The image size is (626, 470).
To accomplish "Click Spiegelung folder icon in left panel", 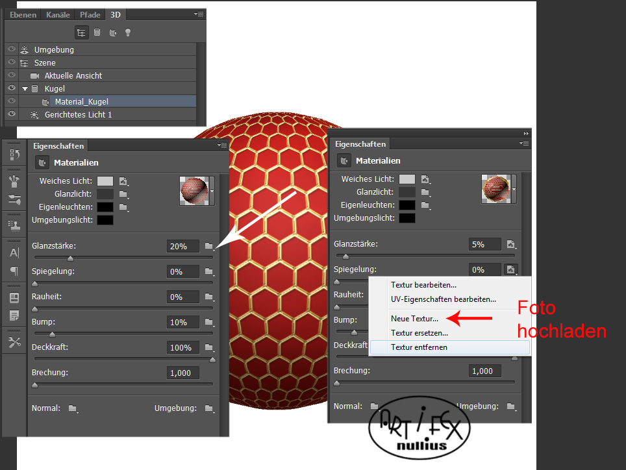I will point(210,272).
